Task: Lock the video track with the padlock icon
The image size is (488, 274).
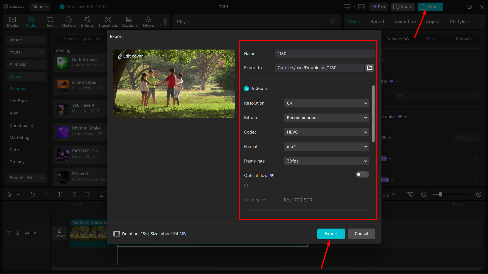Action: (x=18, y=233)
